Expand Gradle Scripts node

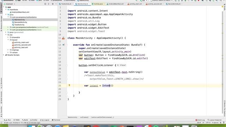(4, 55)
